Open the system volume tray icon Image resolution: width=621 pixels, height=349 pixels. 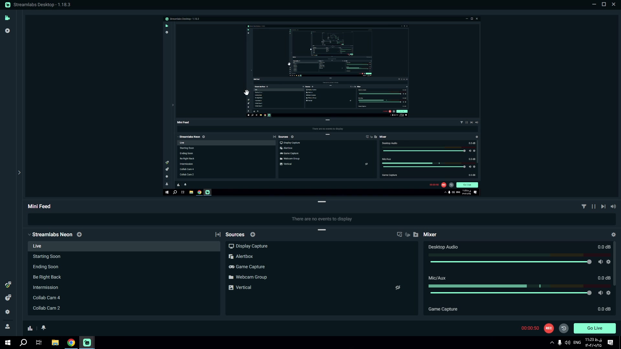(568, 343)
